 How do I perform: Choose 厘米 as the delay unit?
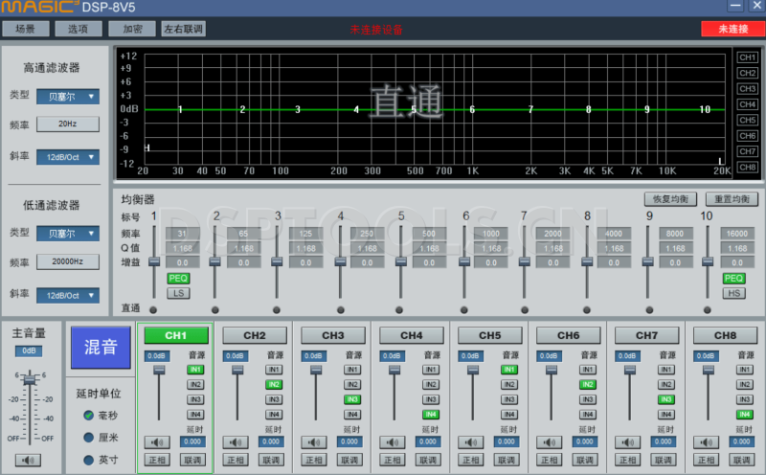[88, 438]
